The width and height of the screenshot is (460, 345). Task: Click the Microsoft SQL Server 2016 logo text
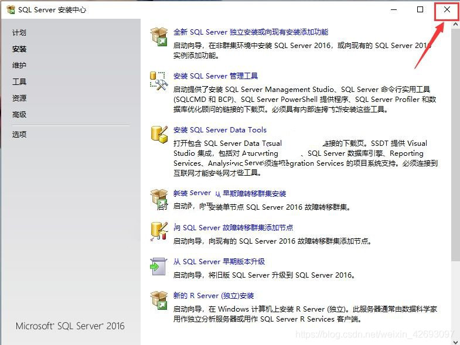70,326
